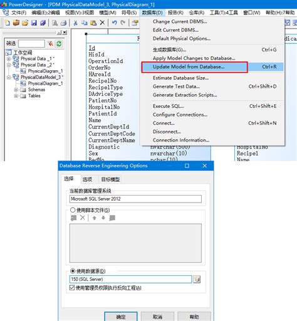Open the 模型(M) menu
Screen dimensions: 297x321
pos(108,13)
